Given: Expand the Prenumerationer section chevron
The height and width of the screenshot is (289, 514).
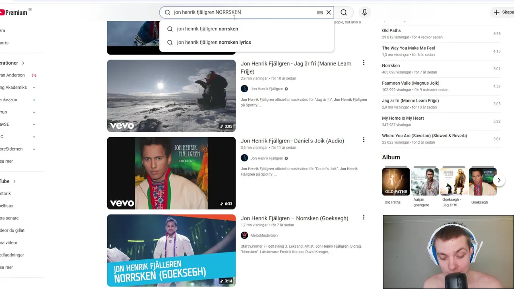Looking at the screenshot, I should tap(23, 63).
